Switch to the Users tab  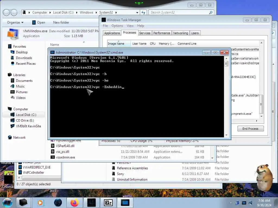coord(195,33)
